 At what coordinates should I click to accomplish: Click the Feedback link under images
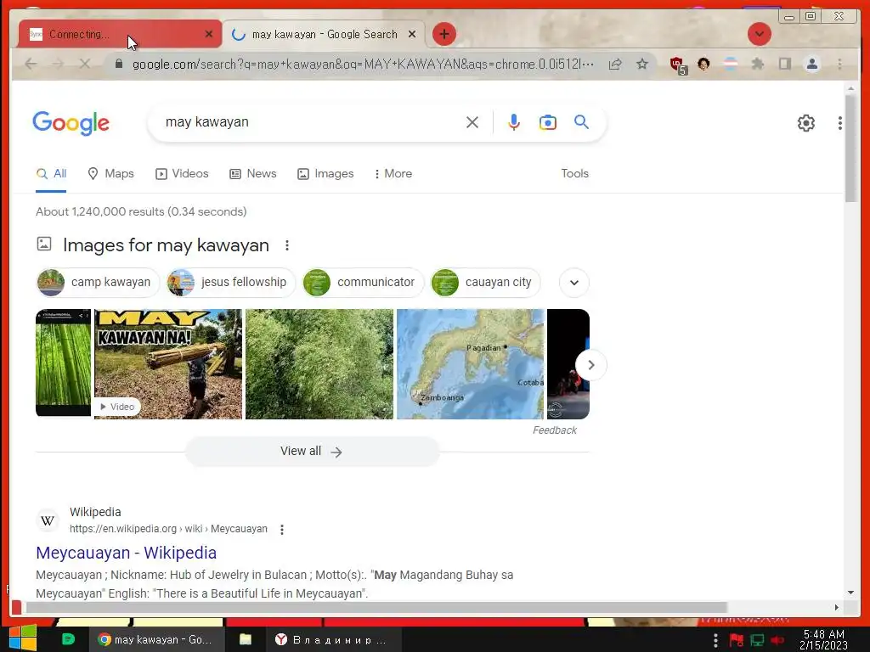[554, 430]
